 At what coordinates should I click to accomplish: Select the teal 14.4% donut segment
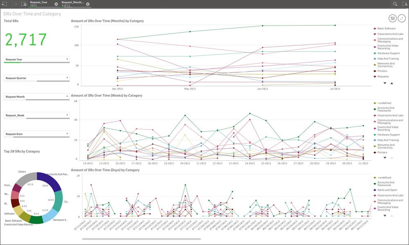58,200
